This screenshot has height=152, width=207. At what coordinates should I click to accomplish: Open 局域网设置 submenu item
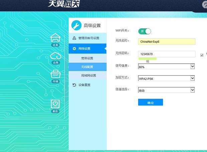point(87,76)
